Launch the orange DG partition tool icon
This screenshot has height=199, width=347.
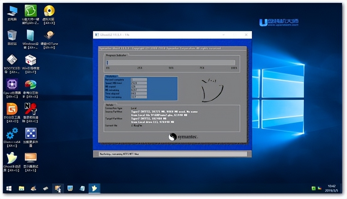coord(12,113)
